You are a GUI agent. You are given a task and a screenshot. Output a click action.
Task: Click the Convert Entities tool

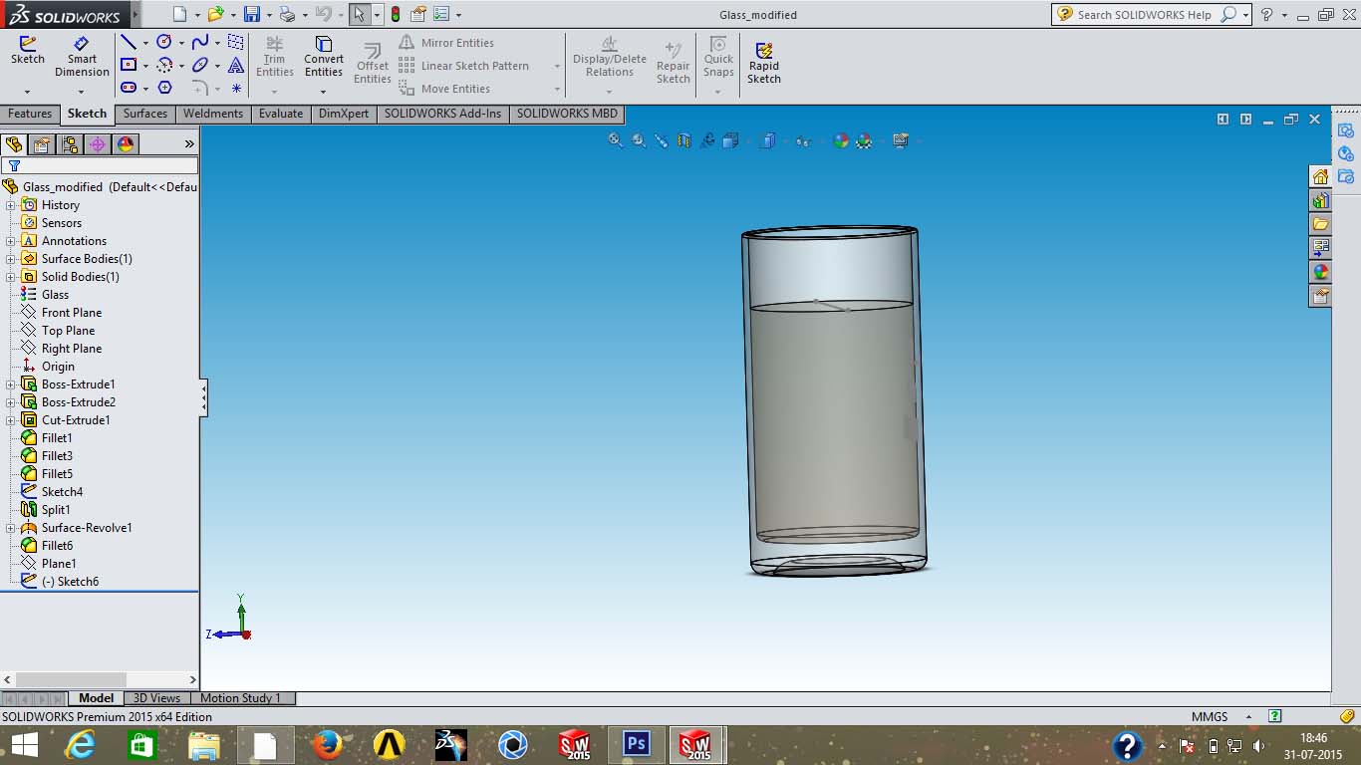pyautogui.click(x=324, y=57)
